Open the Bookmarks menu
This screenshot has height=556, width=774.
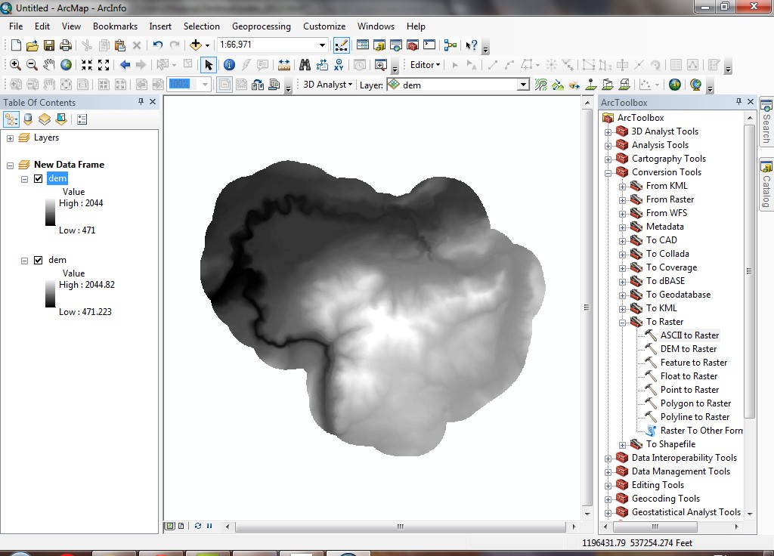click(x=115, y=26)
